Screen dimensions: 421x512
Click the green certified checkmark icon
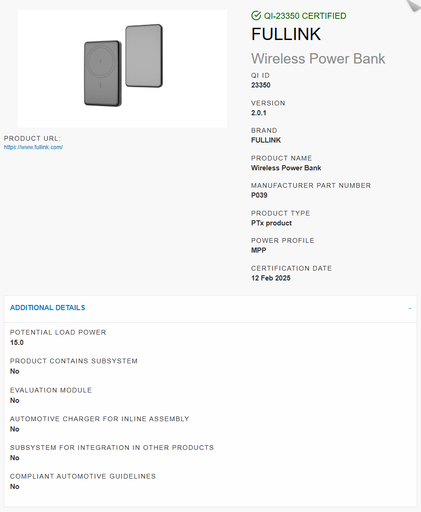point(256,16)
